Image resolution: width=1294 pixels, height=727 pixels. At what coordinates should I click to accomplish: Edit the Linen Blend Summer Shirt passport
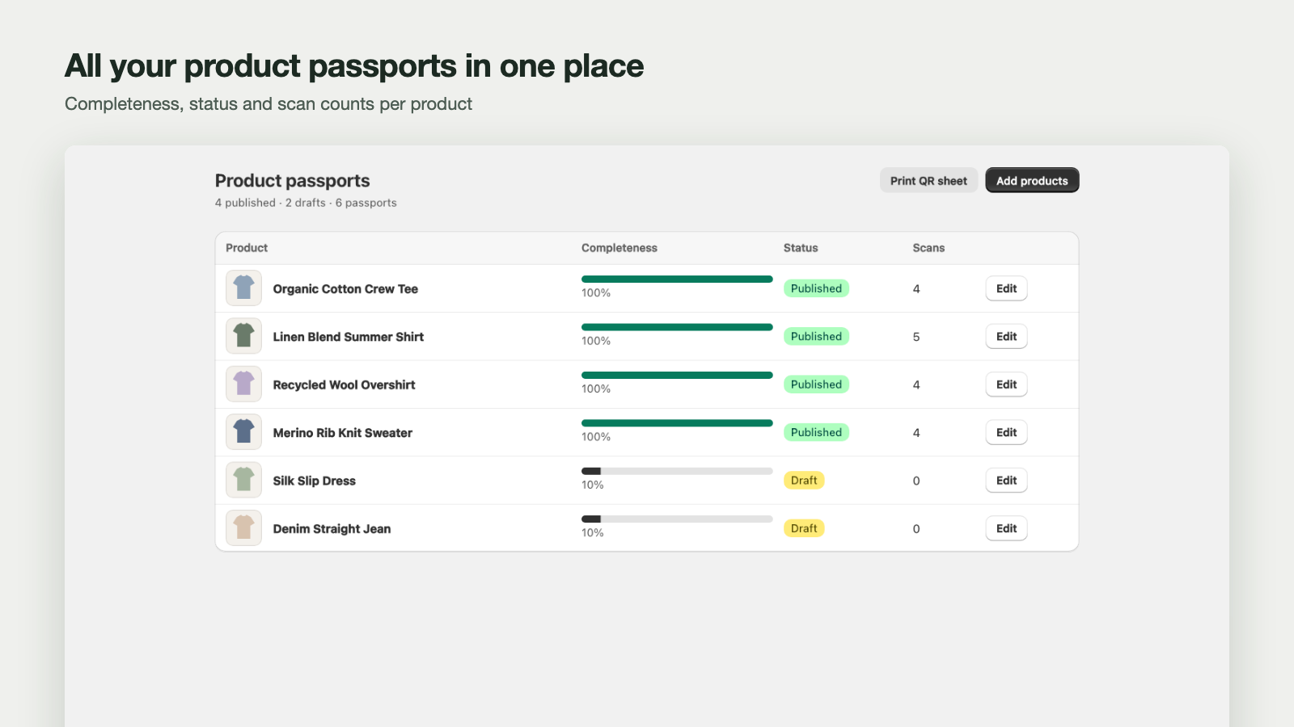[x=1006, y=336]
